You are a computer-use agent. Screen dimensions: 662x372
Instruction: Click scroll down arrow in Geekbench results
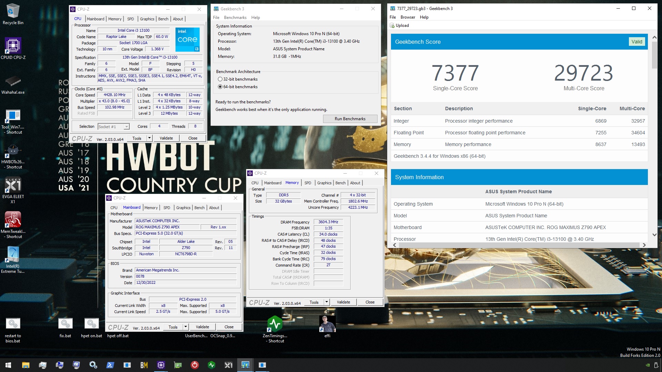tap(654, 235)
